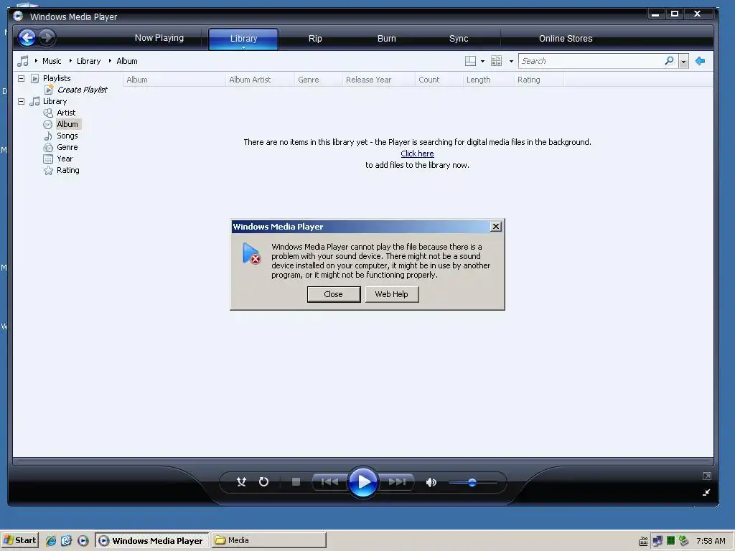The height and width of the screenshot is (551, 735).
Task: Click in the Search input field
Action: pyautogui.click(x=591, y=61)
